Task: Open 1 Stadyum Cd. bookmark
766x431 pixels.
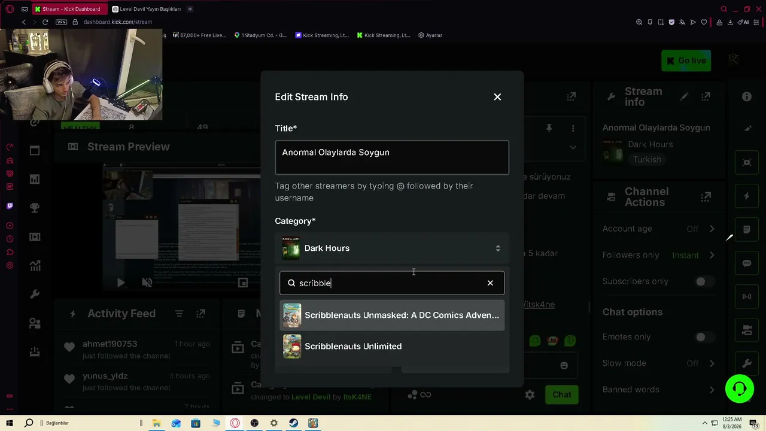Action: pyautogui.click(x=260, y=35)
